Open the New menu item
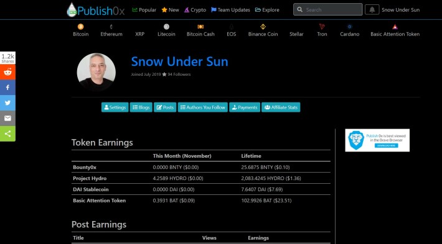Viewport: 442px width, 244px height. 174,10
